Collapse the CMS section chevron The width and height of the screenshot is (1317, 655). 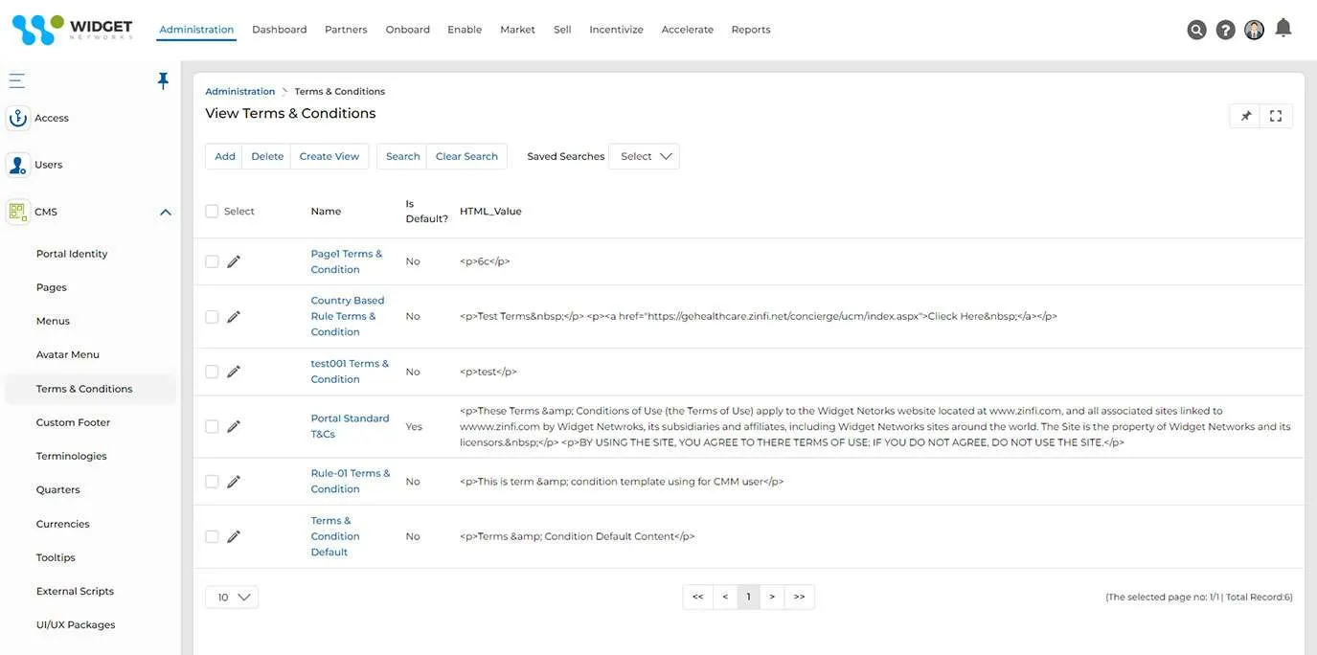(x=166, y=212)
